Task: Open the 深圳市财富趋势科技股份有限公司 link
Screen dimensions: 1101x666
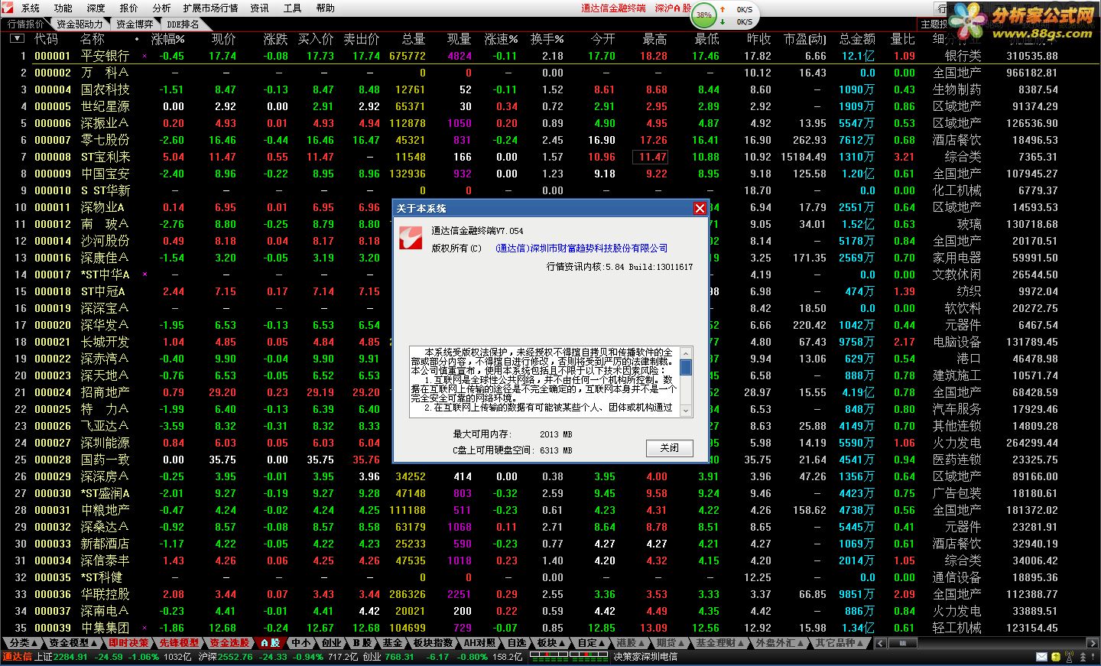Action: point(581,248)
